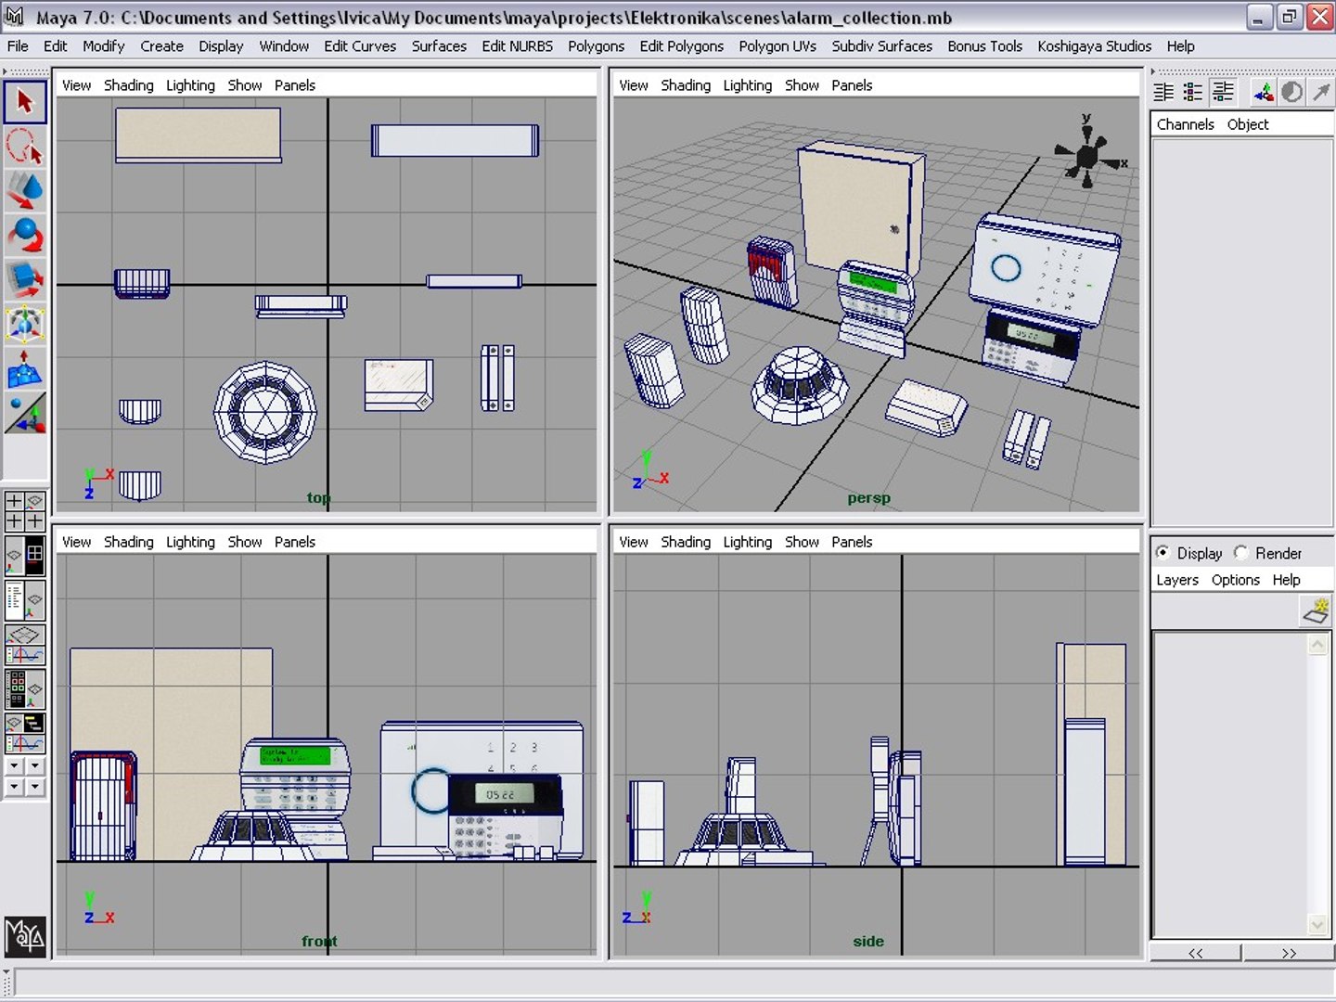Click the channel box manipulator axes icon

click(1263, 92)
